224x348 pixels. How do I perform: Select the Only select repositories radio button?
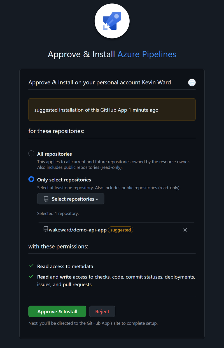click(x=31, y=179)
